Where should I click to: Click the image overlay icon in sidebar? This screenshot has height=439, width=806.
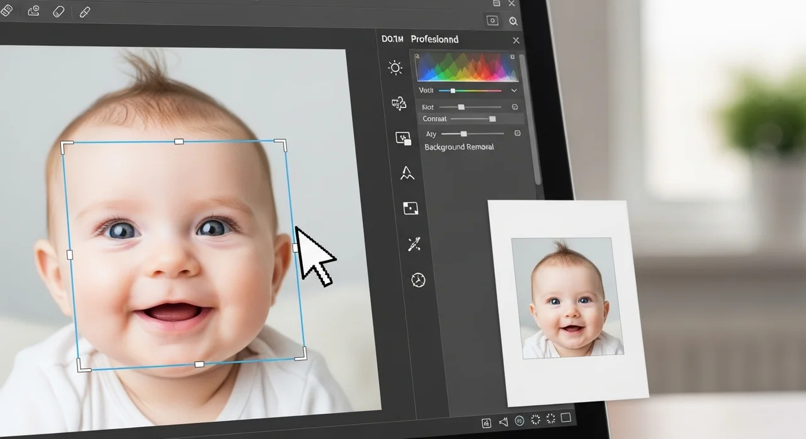[403, 138]
